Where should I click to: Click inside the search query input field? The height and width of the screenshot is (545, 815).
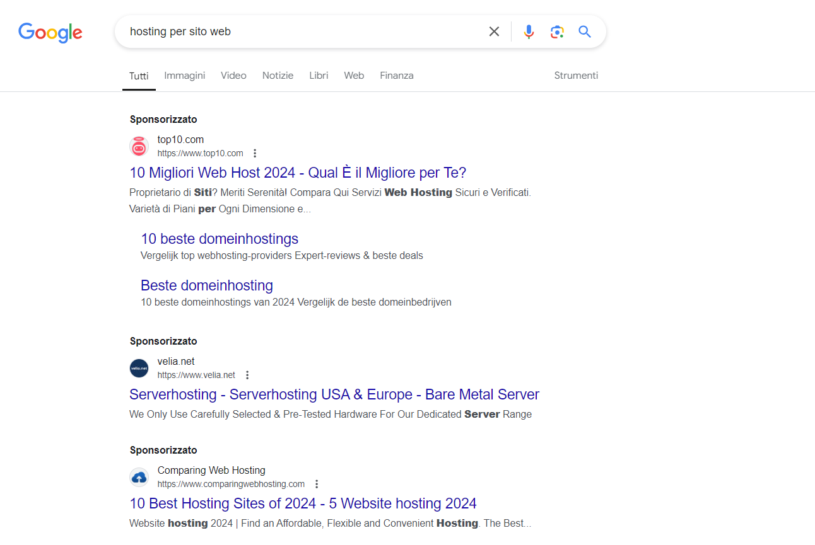coord(303,32)
